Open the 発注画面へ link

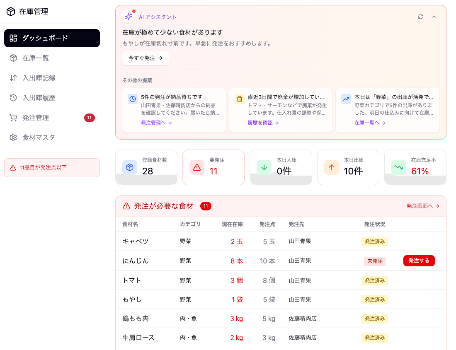click(x=422, y=206)
